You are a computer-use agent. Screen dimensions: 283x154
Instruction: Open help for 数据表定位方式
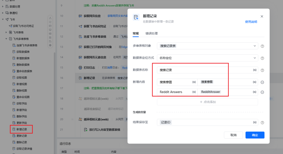(x=262, y=58)
